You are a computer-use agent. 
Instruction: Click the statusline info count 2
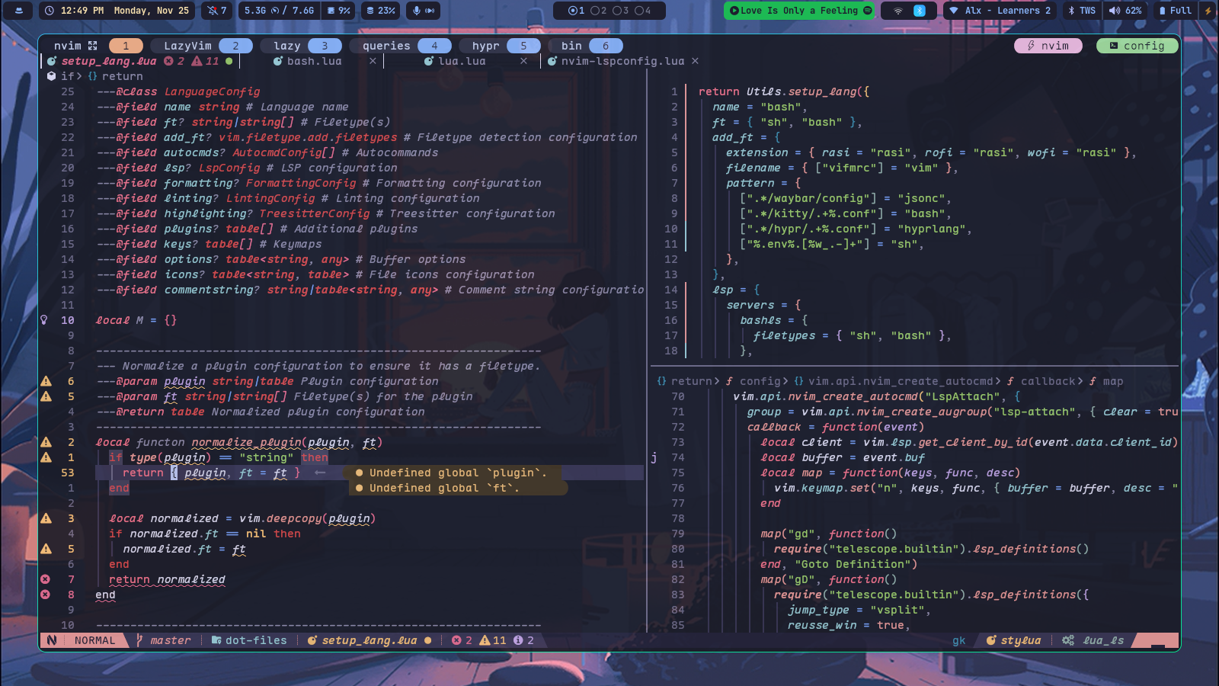524,640
